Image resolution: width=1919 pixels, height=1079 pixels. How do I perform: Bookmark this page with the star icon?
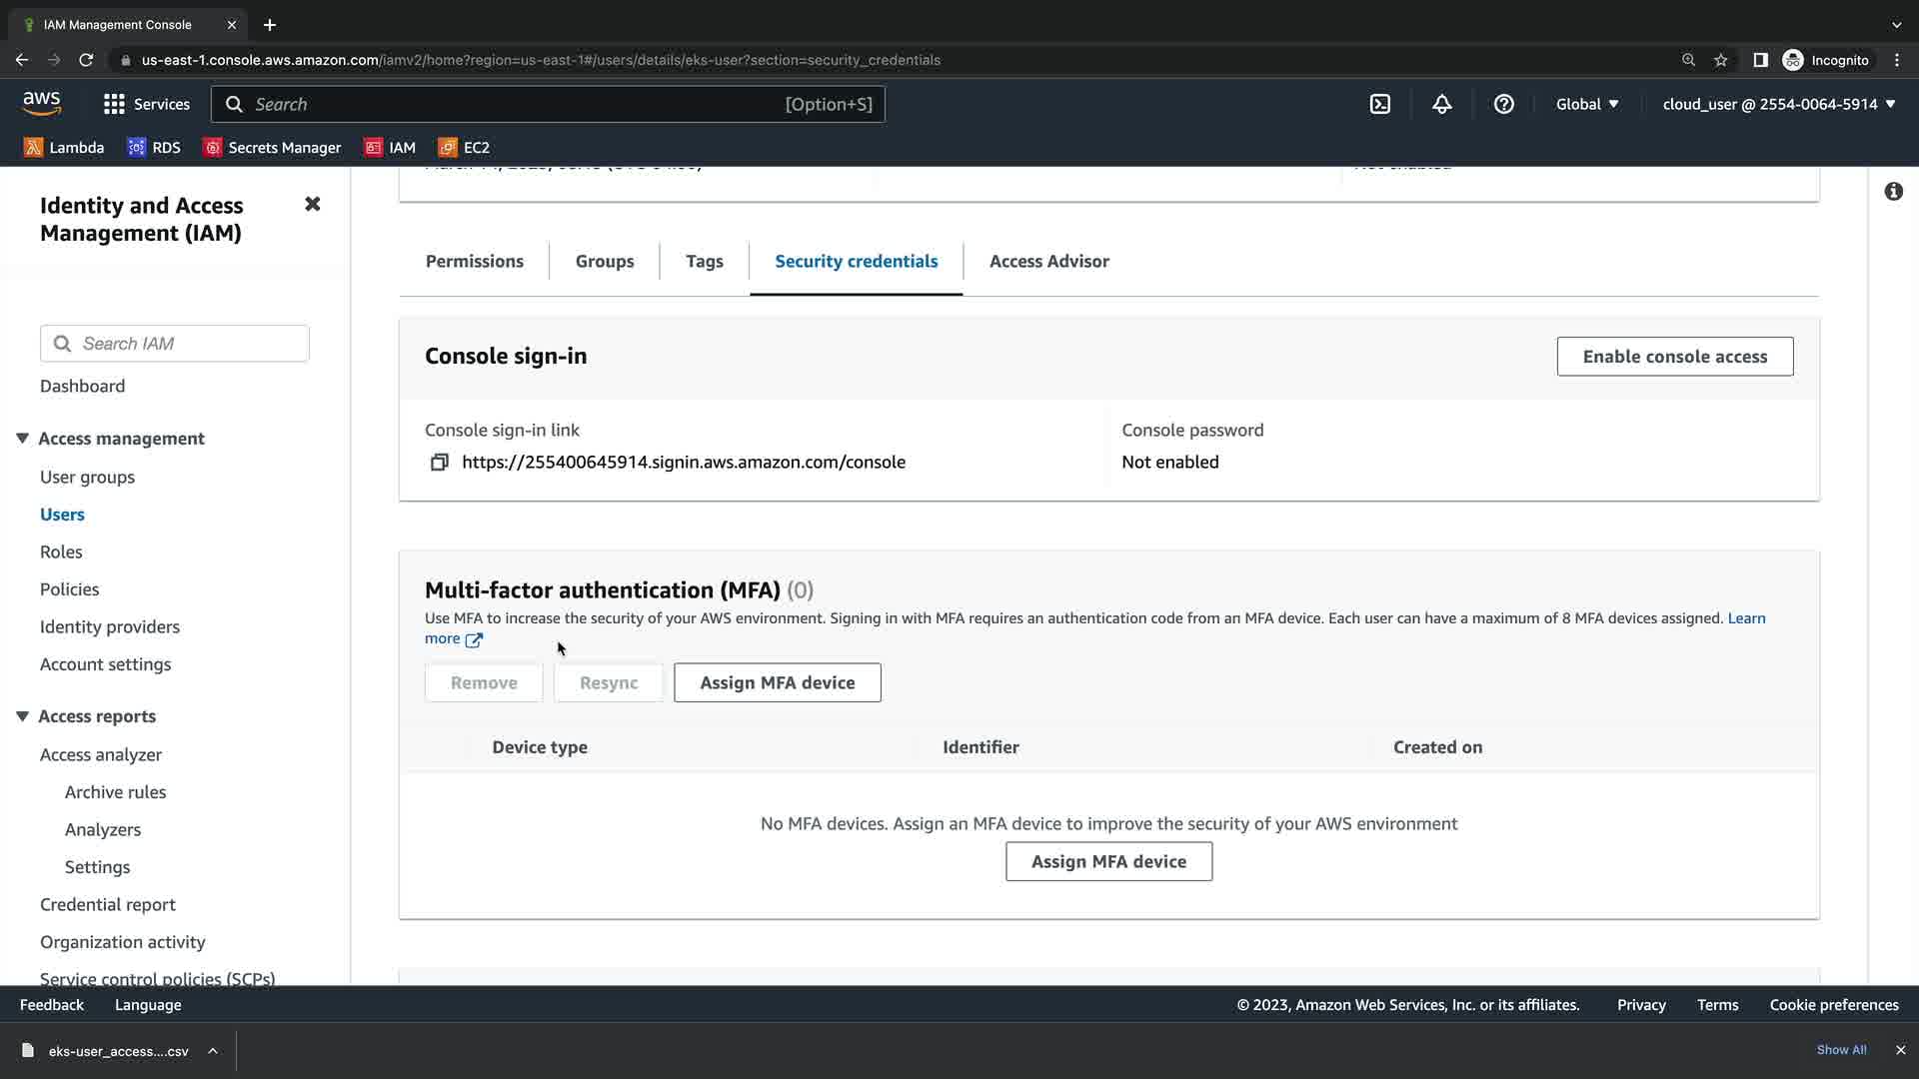[1720, 60]
